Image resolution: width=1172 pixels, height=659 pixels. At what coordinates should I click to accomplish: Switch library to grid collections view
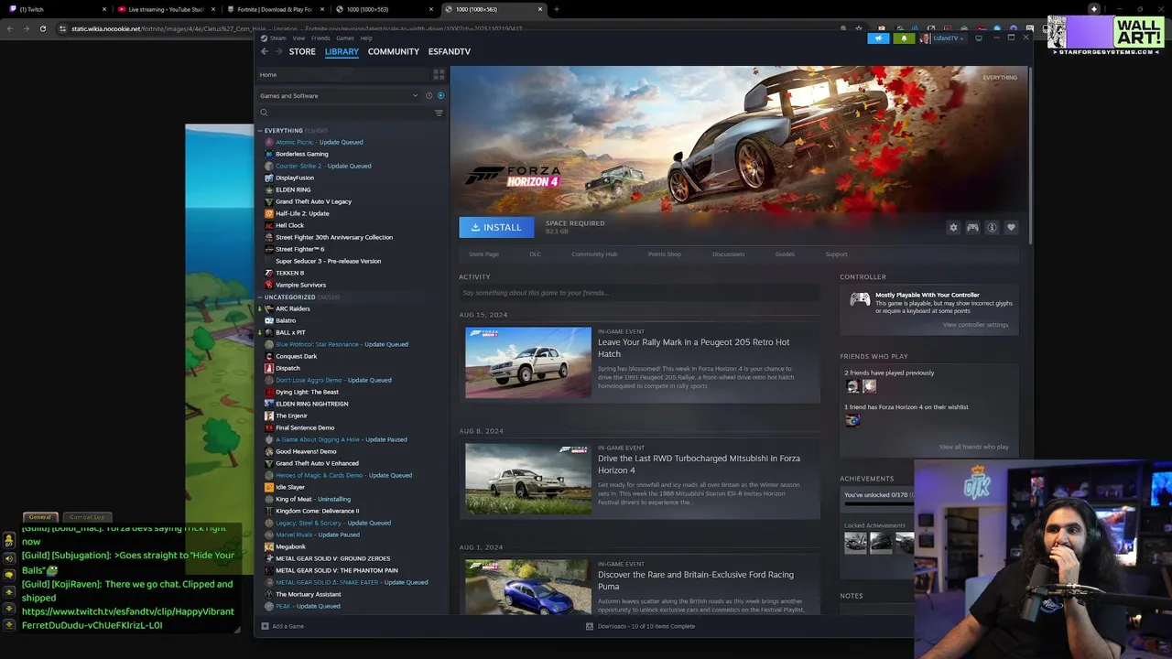point(439,74)
